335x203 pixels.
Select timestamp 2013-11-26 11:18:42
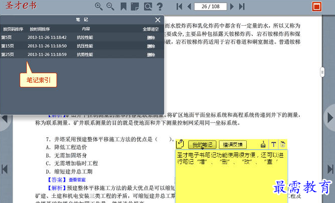point(47,37)
